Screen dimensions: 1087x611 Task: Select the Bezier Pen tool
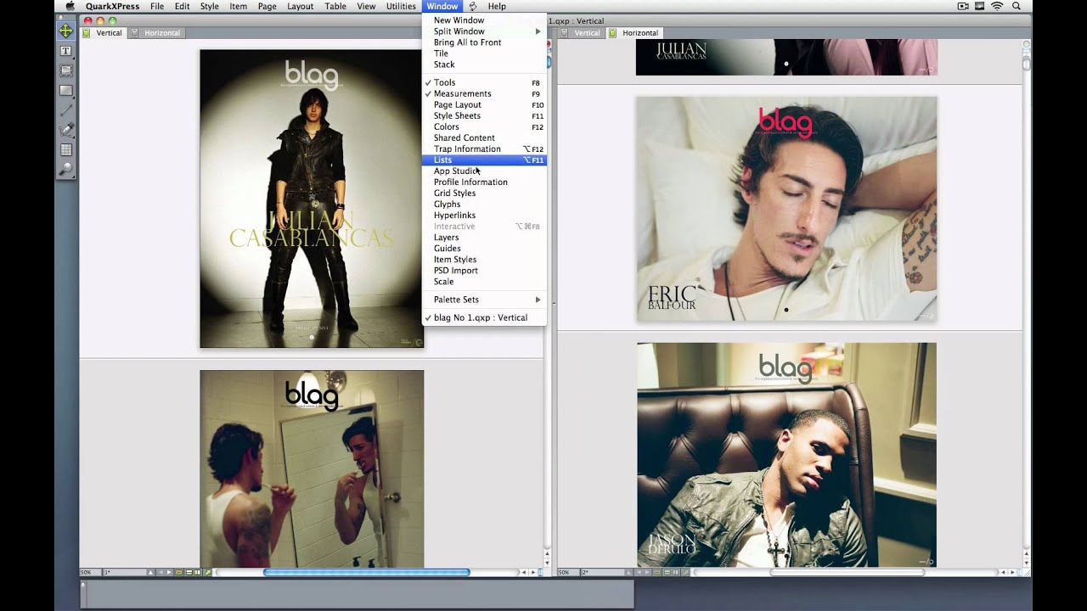coord(65,130)
